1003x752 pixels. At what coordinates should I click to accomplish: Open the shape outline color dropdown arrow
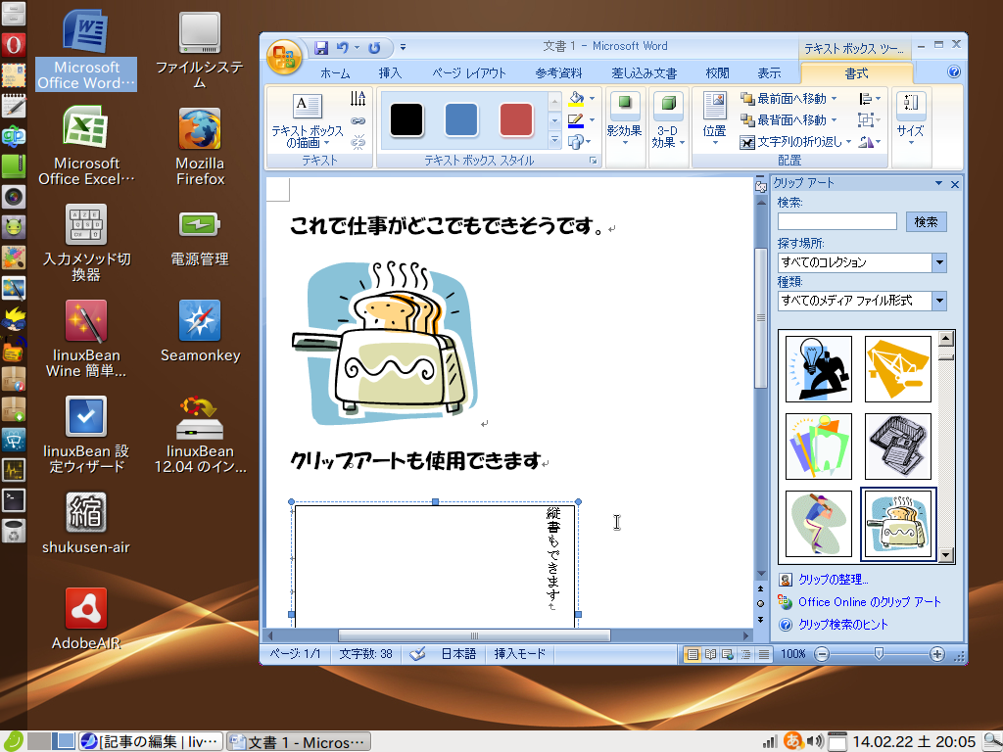click(592, 120)
